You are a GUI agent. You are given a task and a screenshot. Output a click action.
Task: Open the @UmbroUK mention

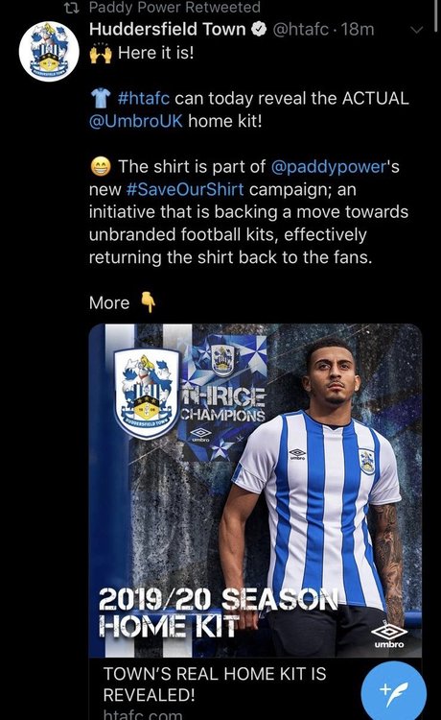pos(136,121)
